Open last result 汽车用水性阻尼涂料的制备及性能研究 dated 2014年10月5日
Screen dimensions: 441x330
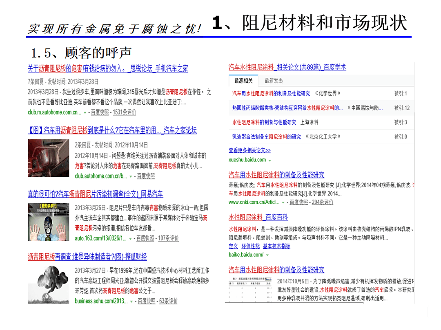click(x=276, y=270)
